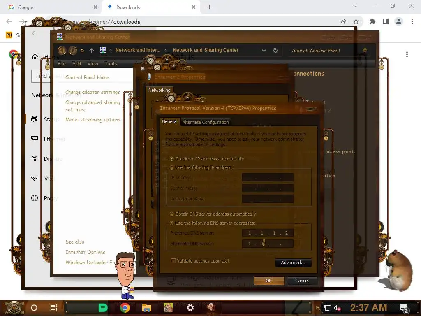421x316 pixels.
Task: Open the Tools menu
Action: (x=111, y=64)
